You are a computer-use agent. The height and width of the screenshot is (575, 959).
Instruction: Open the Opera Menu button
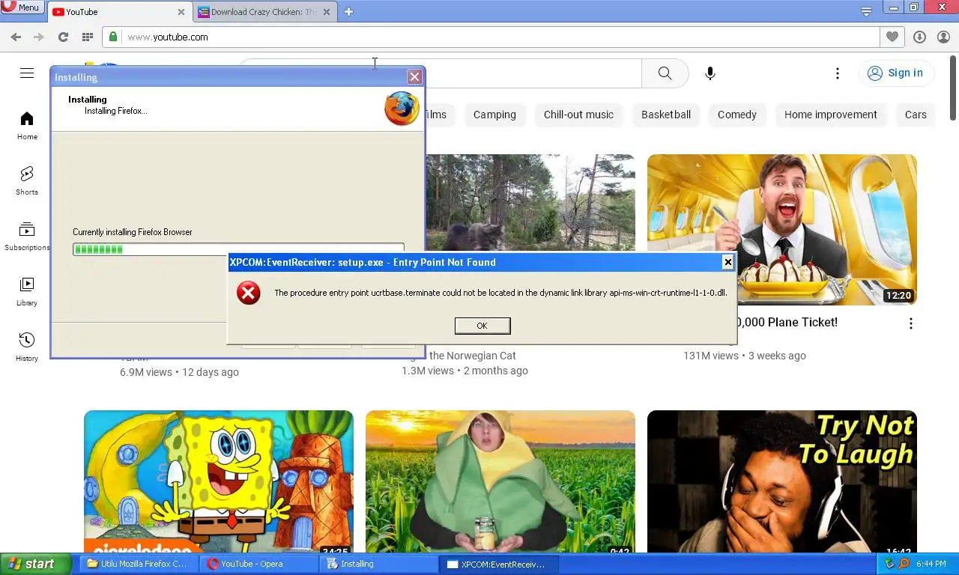[21, 7]
